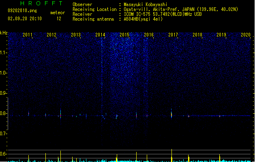Click the A504HB(yagi 4el) antenna text
The image size is (255, 162).
point(143,19)
